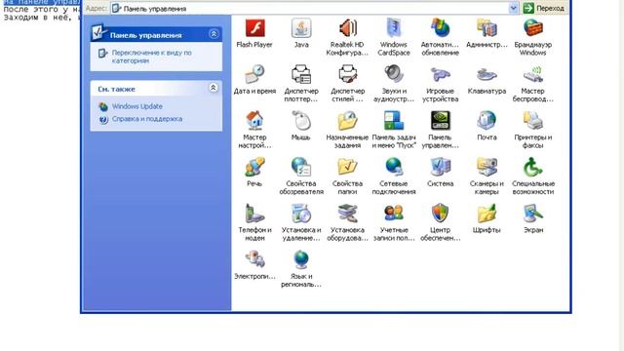Image resolution: width=624 pixels, height=351 pixels.
Task: Open Панель задач и меню Пуск icon
Action: click(394, 121)
